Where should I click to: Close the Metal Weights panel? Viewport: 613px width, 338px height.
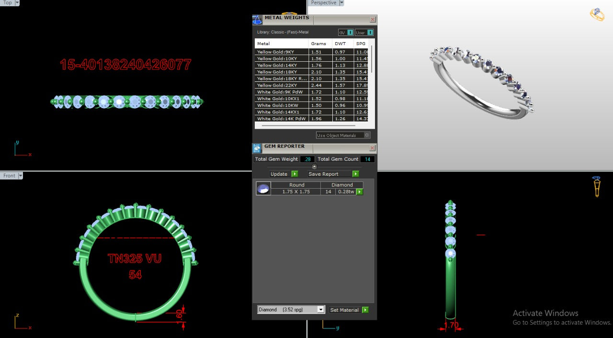pos(373,20)
